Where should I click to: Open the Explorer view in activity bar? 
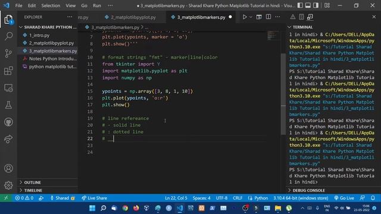(8, 19)
